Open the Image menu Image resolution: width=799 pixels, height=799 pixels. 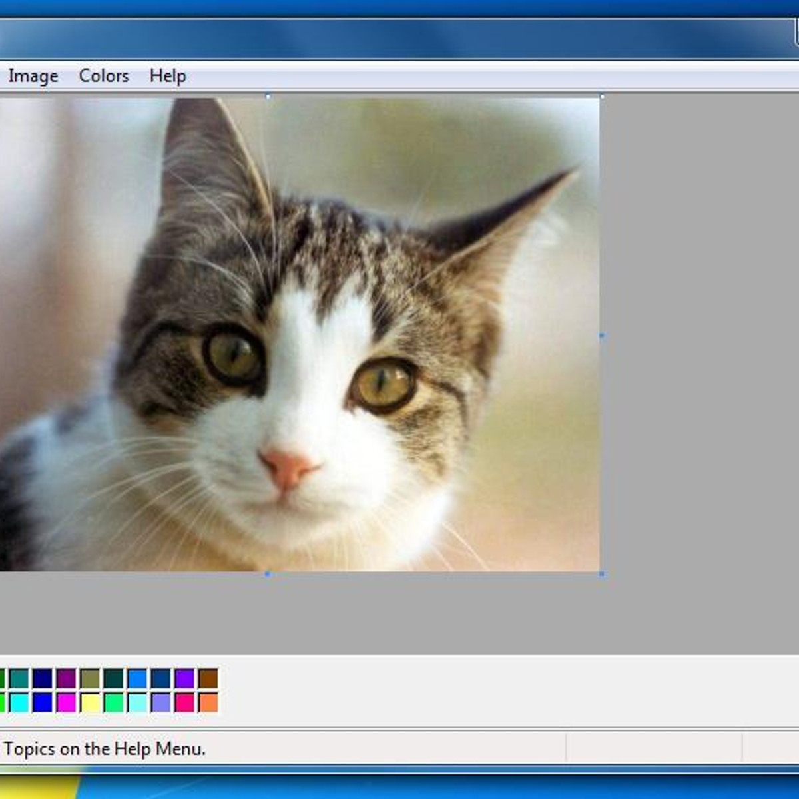click(x=33, y=76)
